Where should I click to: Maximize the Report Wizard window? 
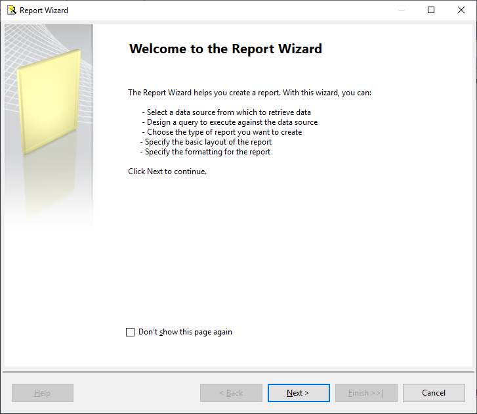point(431,10)
